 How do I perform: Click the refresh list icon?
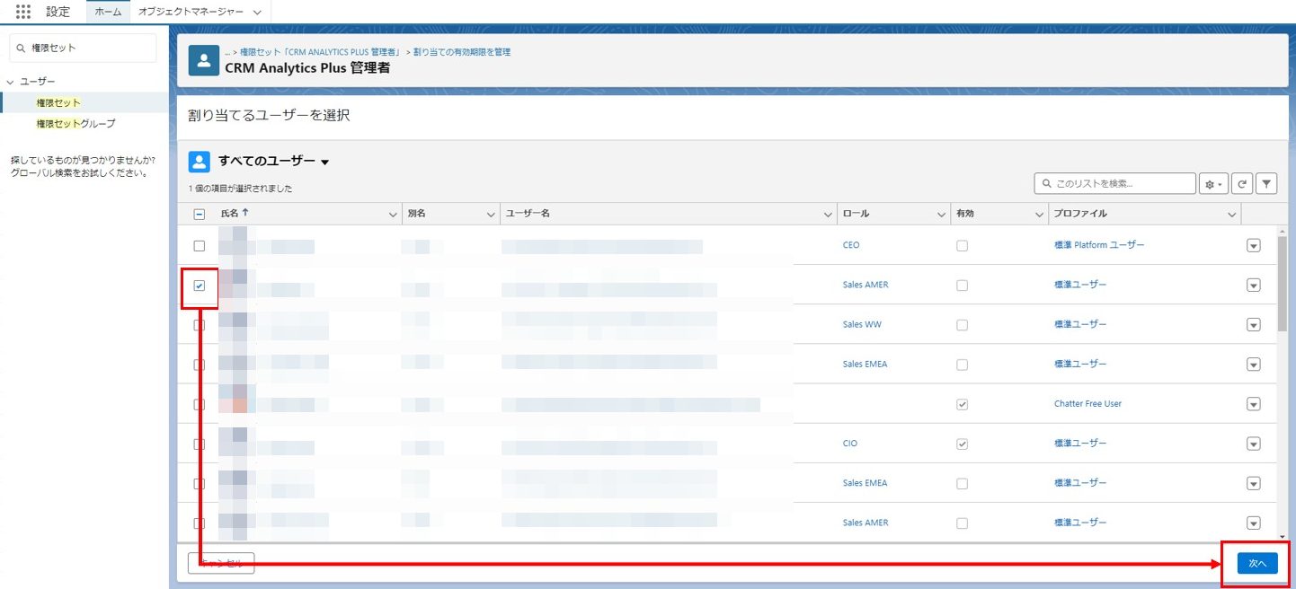pyautogui.click(x=1241, y=183)
